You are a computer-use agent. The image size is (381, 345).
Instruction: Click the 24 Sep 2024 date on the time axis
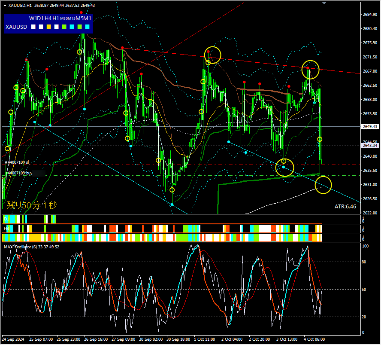click(13, 339)
